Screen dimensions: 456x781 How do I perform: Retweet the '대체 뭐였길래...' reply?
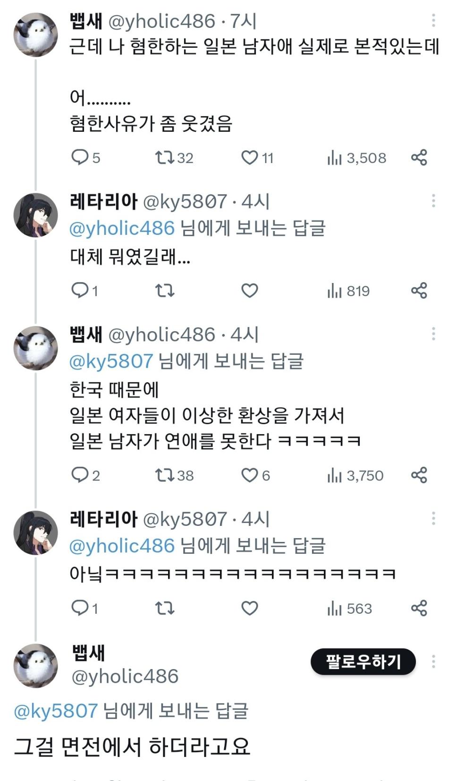point(165,291)
